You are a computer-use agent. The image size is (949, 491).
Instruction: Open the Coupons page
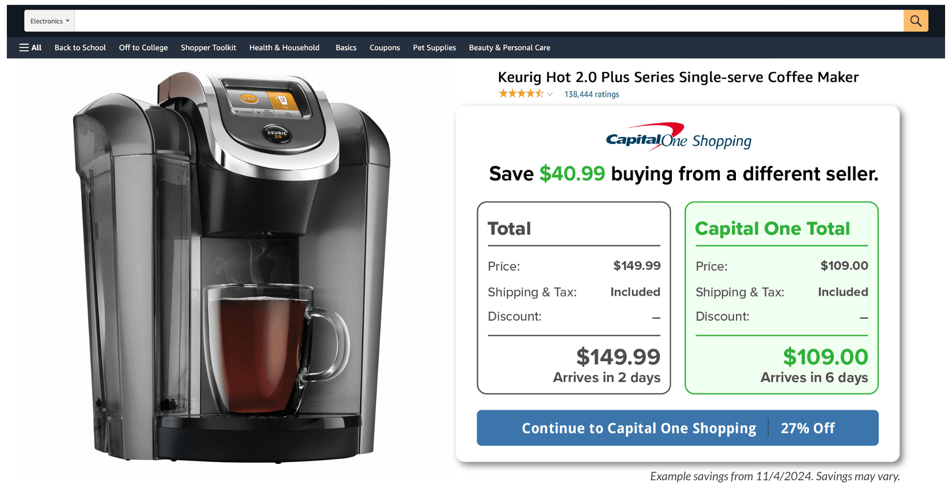point(385,48)
